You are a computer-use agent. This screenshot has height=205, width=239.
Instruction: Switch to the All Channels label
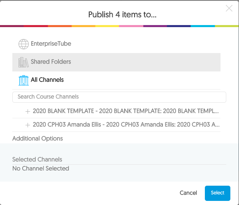47,80
